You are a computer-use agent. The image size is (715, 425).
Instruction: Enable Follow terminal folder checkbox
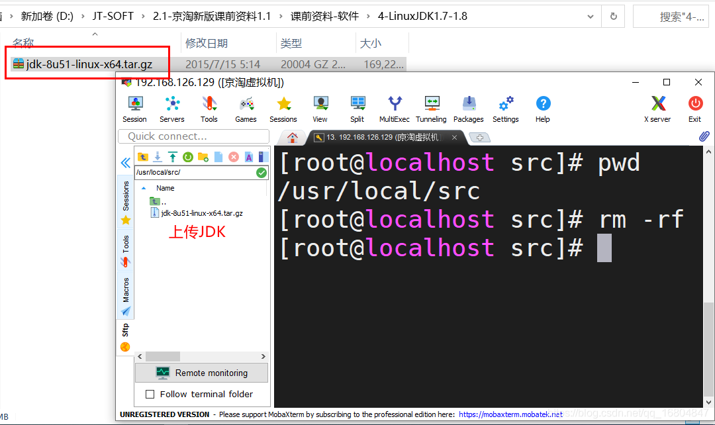(x=150, y=394)
